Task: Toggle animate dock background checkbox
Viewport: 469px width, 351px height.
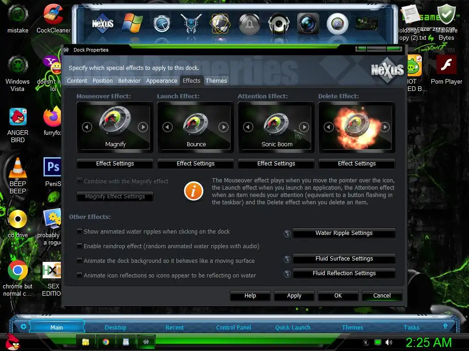Action: point(79,260)
